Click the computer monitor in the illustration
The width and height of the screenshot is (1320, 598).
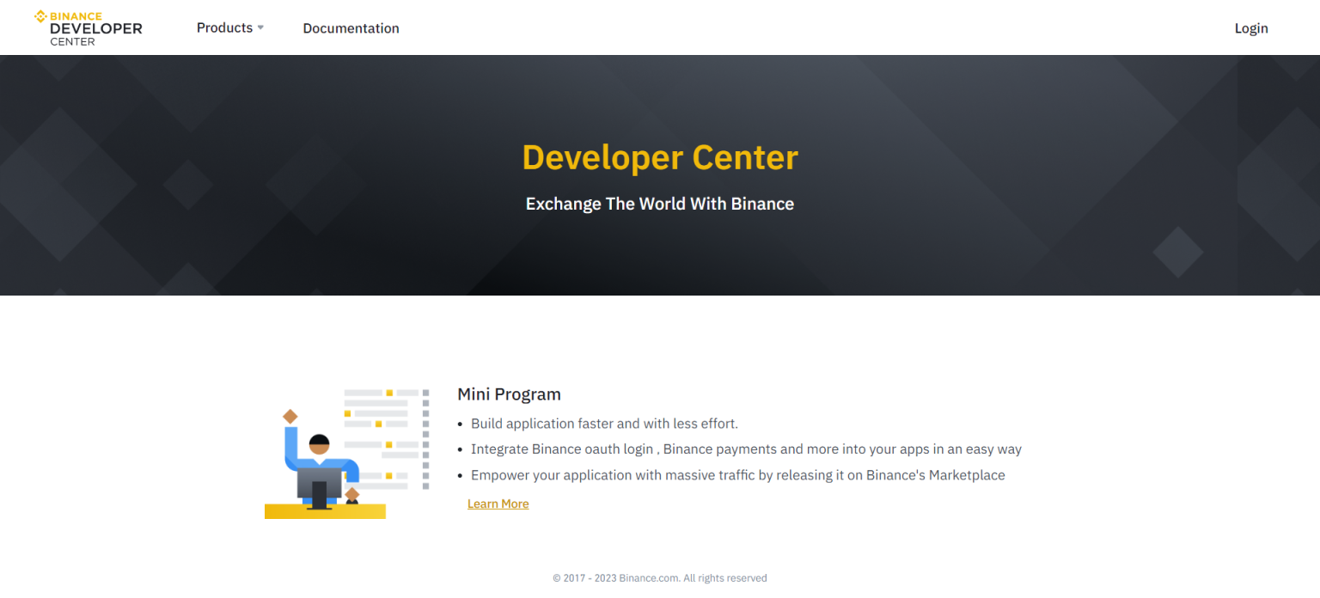tap(319, 486)
